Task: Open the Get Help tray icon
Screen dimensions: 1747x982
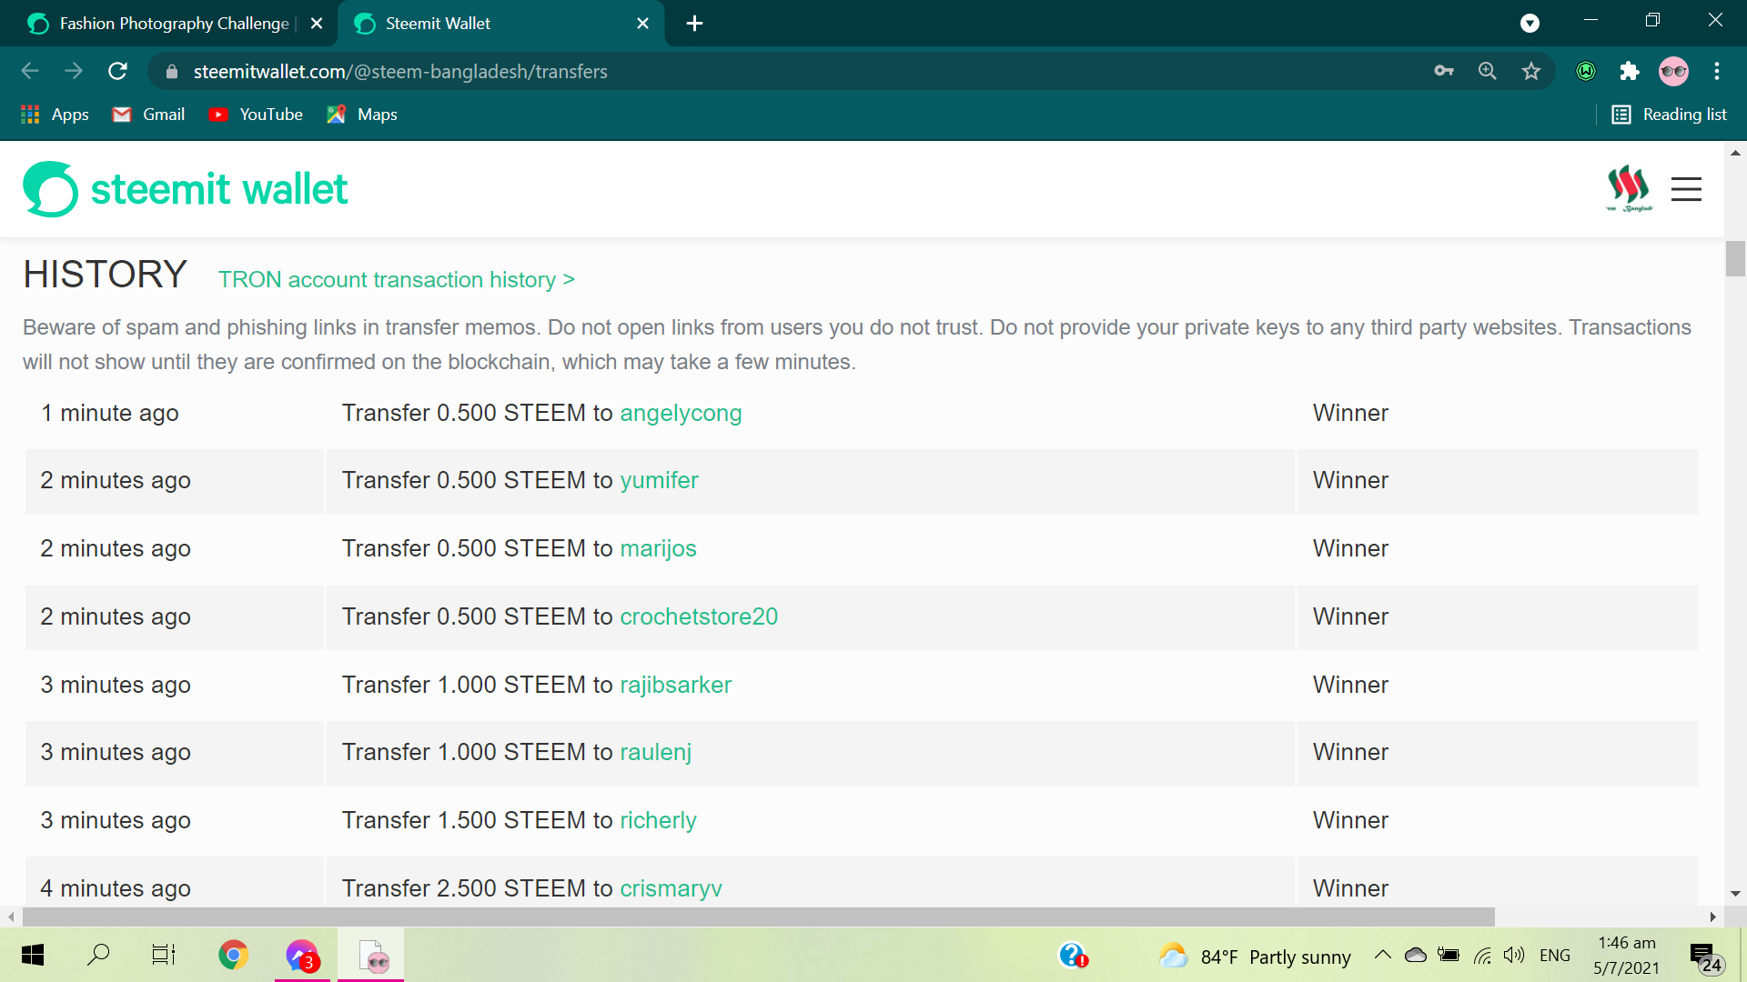Action: click(1073, 955)
